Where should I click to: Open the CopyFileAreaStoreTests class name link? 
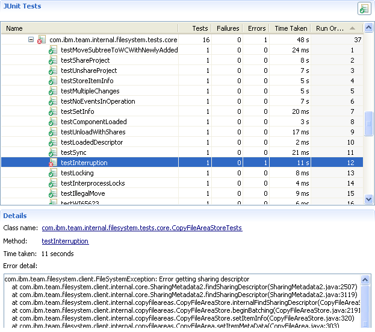141,228
